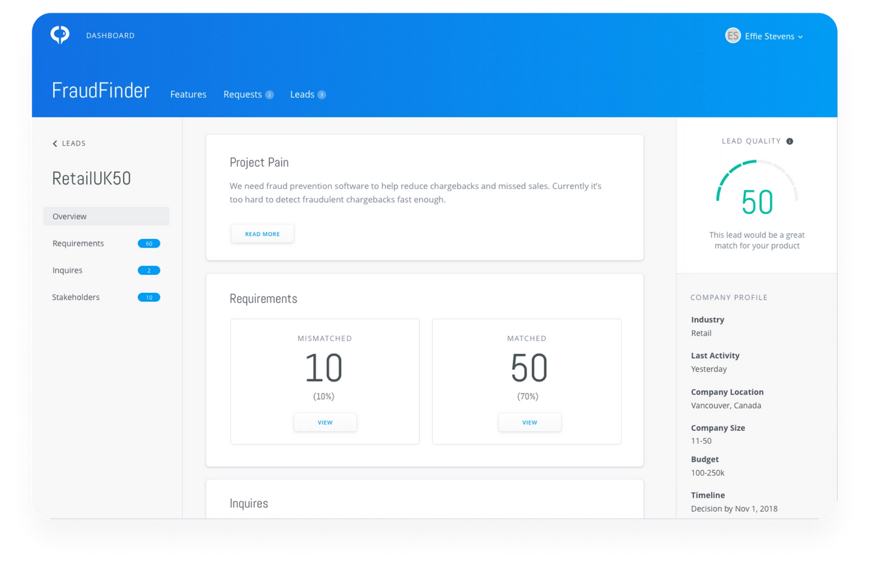The image size is (869, 570).
Task: Select Stakeholders in the sidebar
Action: pos(75,297)
